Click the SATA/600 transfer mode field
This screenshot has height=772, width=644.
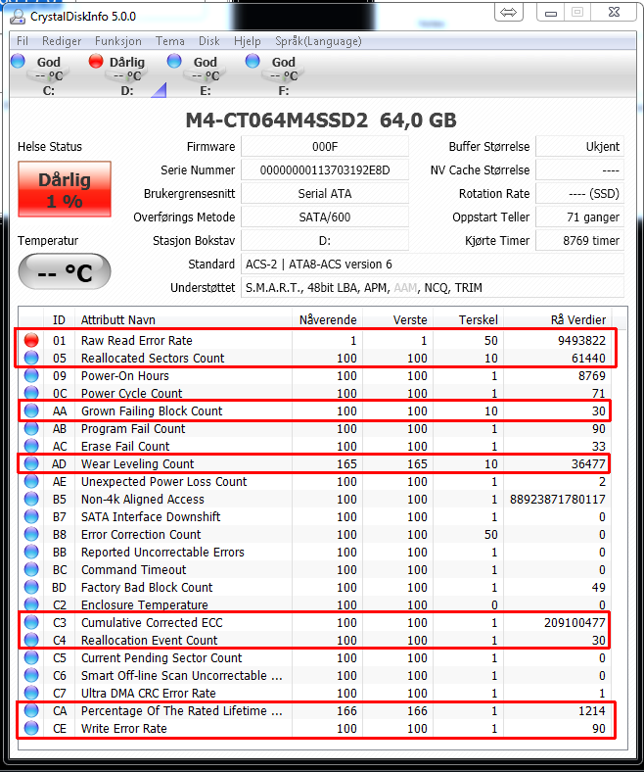(x=325, y=217)
